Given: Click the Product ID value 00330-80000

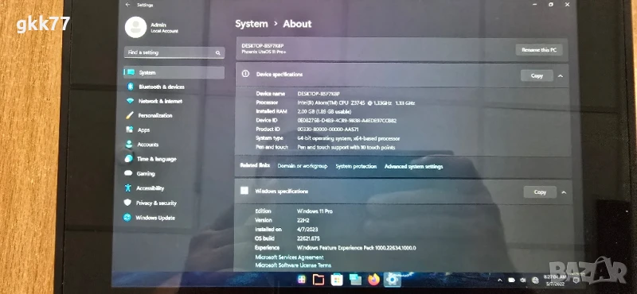Looking at the screenshot, I should [328, 130].
